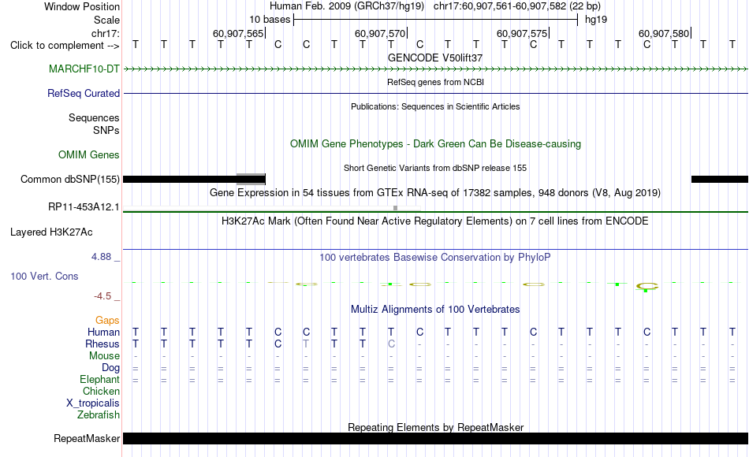Select 'Human Feb. 2009 (GRCh37/hg19)' assembly text
This screenshot has height=457, width=749.
pyautogui.click(x=347, y=6)
